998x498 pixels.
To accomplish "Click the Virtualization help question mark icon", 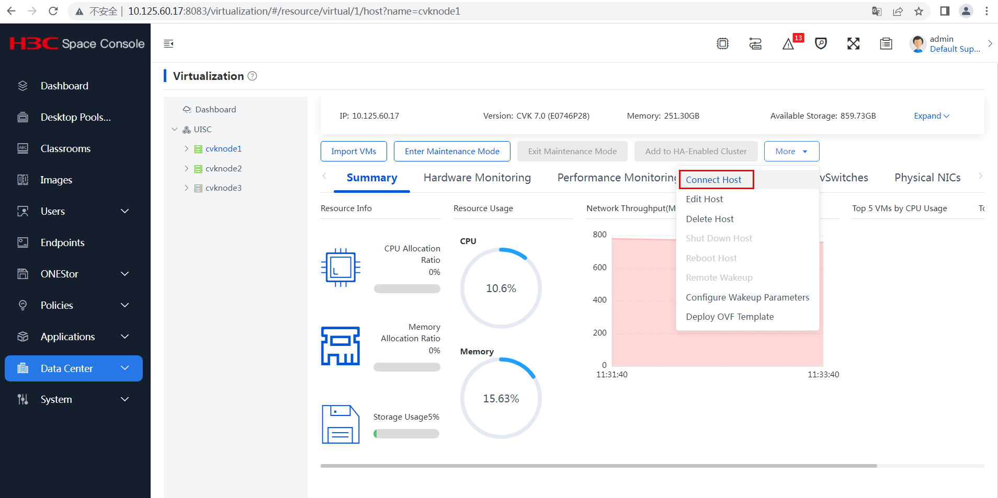I will (x=252, y=76).
